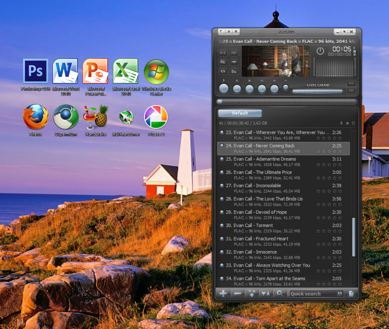This screenshot has width=389, height=329.
Task: Click the playlist vertical scrollbar thumb
Action: tap(354, 237)
